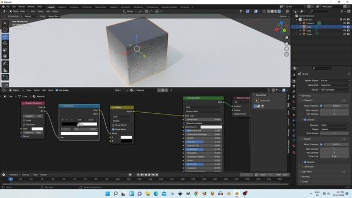The width and height of the screenshot is (352, 198).
Task: Open the outliner filter funnel icon
Action: (x=342, y=11)
